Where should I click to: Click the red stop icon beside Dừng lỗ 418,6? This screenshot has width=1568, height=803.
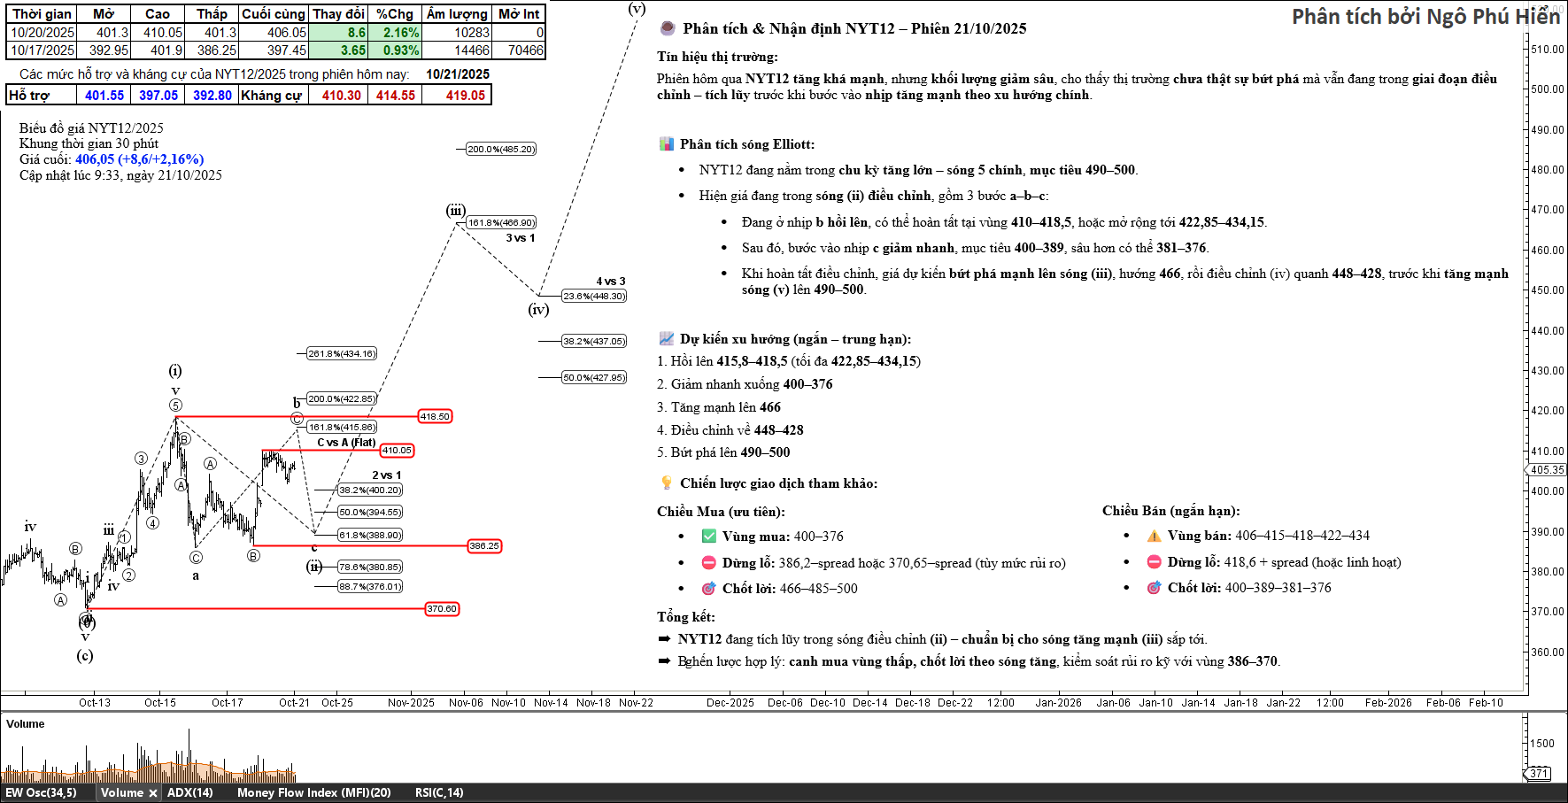coord(1154,561)
